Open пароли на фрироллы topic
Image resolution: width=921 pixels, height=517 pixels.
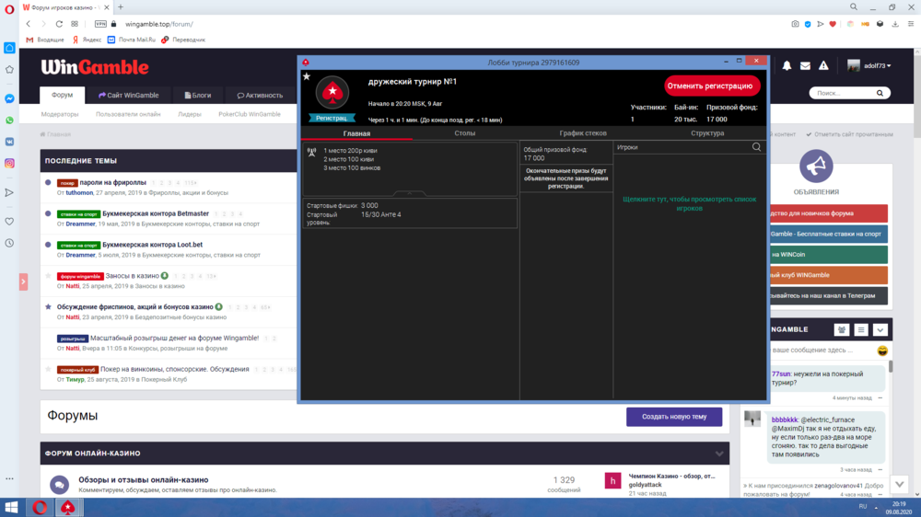point(112,182)
